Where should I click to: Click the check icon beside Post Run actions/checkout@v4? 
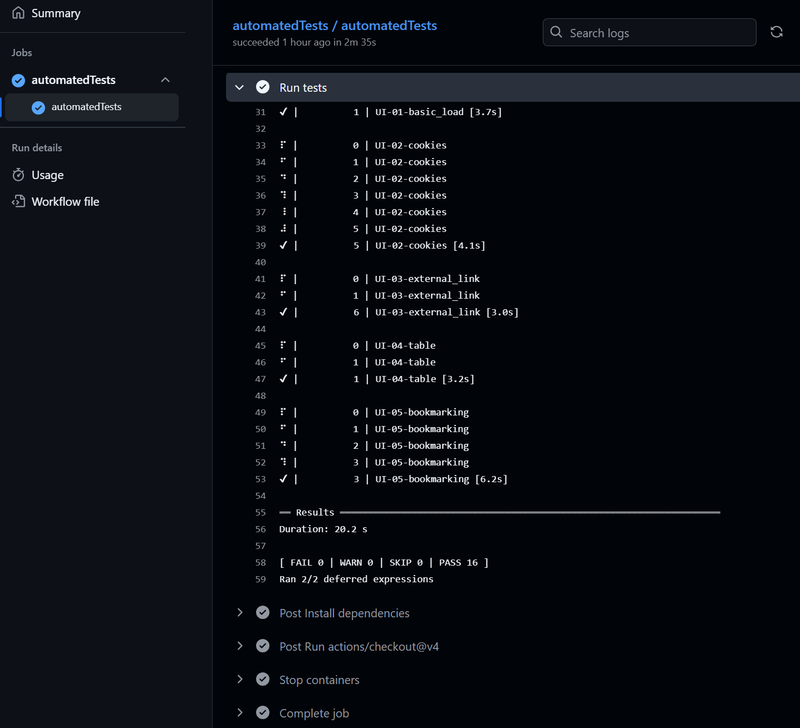263,646
